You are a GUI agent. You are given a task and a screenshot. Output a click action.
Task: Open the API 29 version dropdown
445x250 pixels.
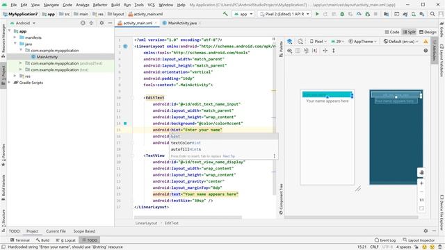coord(338,42)
